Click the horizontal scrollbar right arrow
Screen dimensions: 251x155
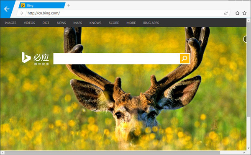coord(244,152)
